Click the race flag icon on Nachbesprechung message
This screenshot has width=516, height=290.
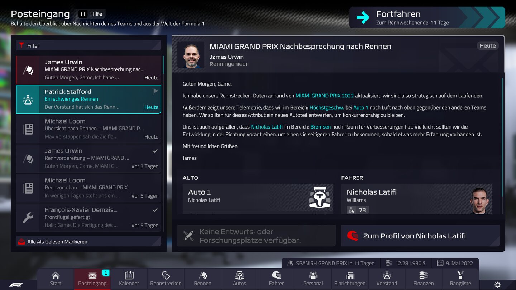pos(28,70)
